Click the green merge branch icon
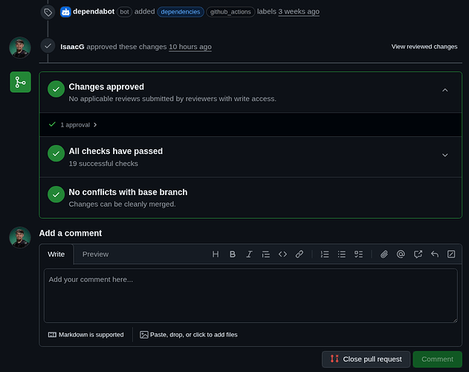Image resolution: width=469 pixels, height=372 pixels. coord(20,82)
